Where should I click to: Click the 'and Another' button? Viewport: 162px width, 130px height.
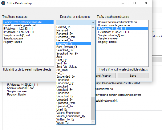click(105, 76)
